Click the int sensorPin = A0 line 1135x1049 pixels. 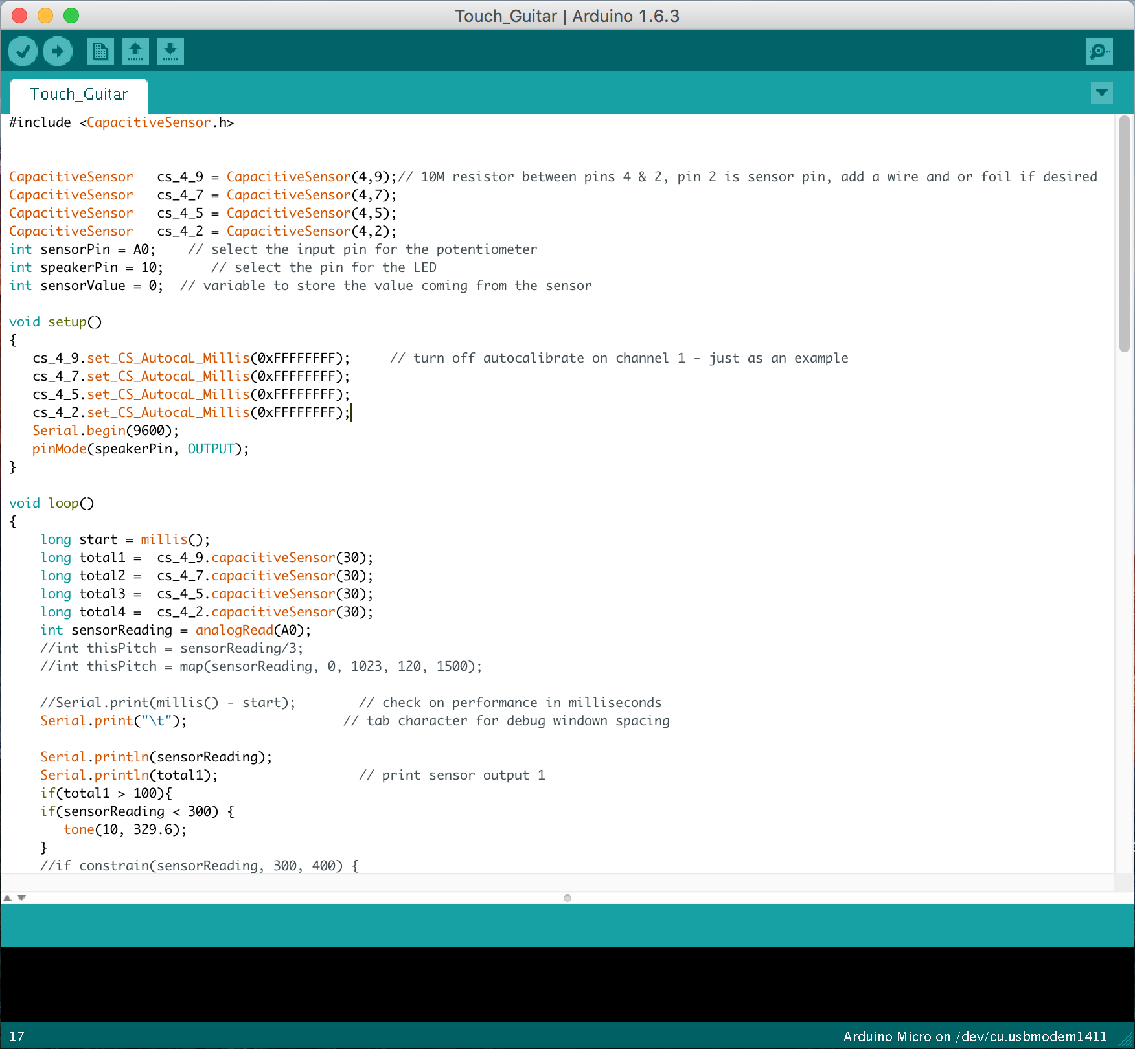(273, 249)
